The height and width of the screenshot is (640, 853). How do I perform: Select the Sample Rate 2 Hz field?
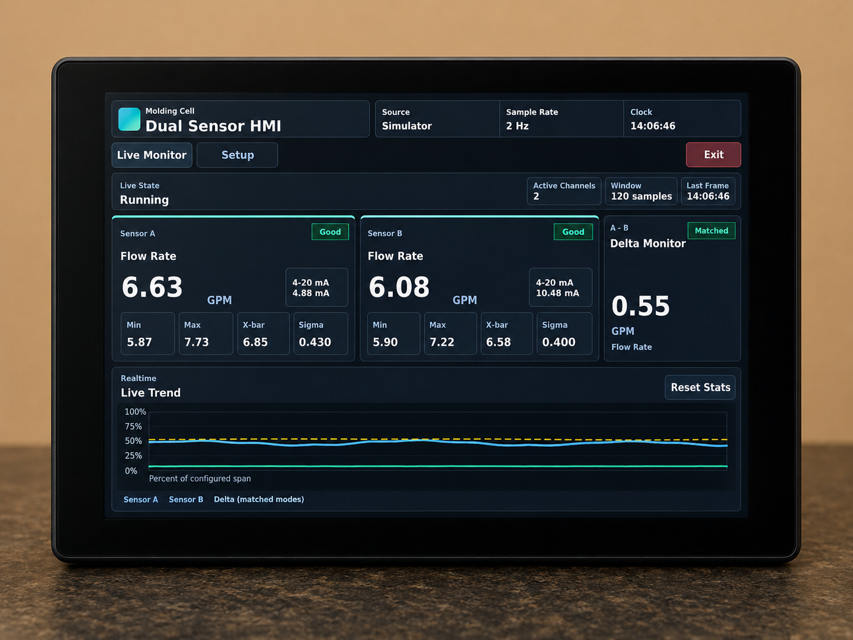561,119
